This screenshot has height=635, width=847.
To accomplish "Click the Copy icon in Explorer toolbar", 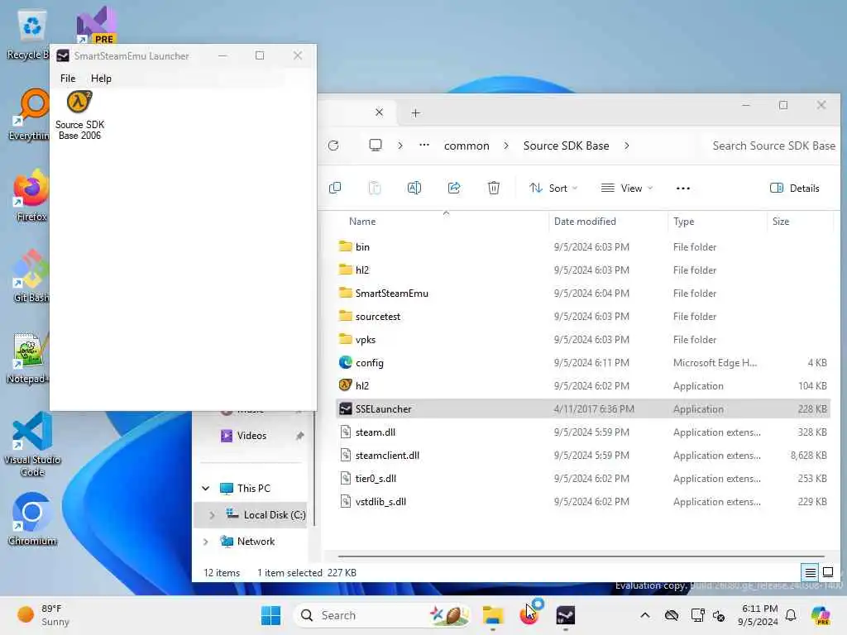I will coord(335,188).
